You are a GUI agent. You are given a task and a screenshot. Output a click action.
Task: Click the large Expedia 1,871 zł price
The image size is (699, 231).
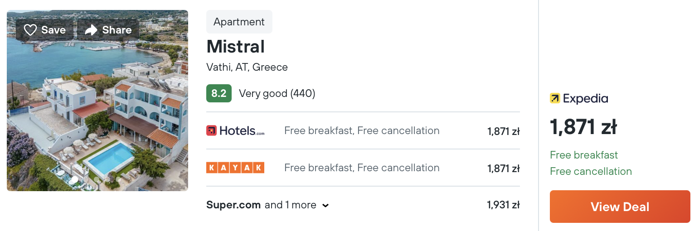tap(583, 127)
